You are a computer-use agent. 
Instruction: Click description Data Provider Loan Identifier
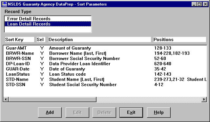[80, 64]
